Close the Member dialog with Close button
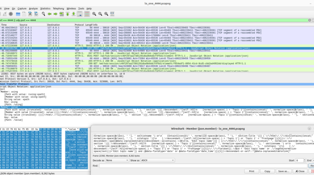Image resolution: width=314 pixels, height=175 pixels. coord(300,171)
